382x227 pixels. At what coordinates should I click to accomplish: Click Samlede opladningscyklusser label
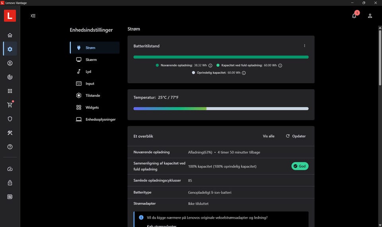point(157,180)
